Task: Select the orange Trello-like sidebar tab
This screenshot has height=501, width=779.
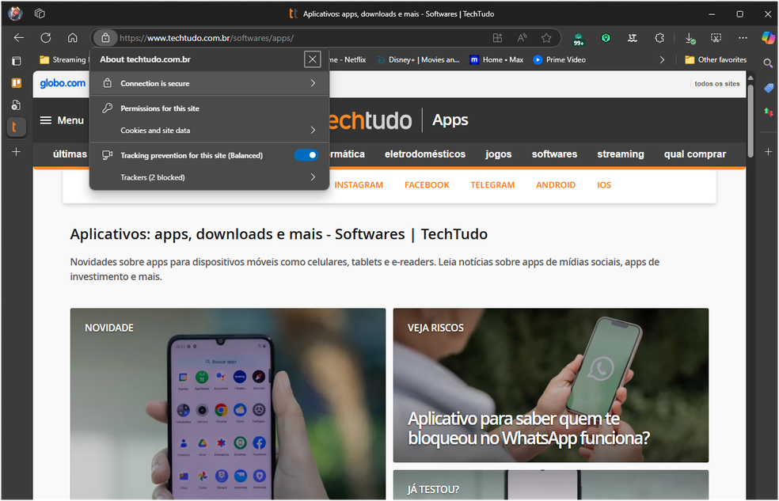Action: (17, 83)
